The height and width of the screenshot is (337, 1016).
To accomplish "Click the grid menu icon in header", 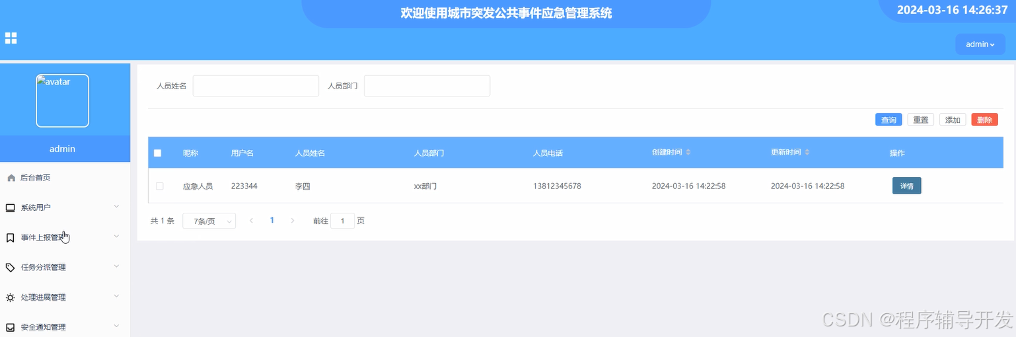I will pos(11,38).
